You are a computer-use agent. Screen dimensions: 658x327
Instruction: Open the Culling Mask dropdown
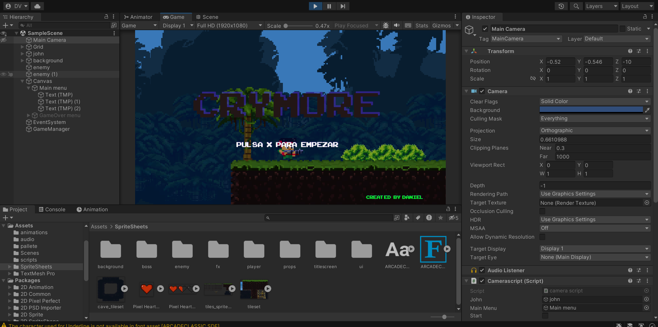(x=595, y=118)
